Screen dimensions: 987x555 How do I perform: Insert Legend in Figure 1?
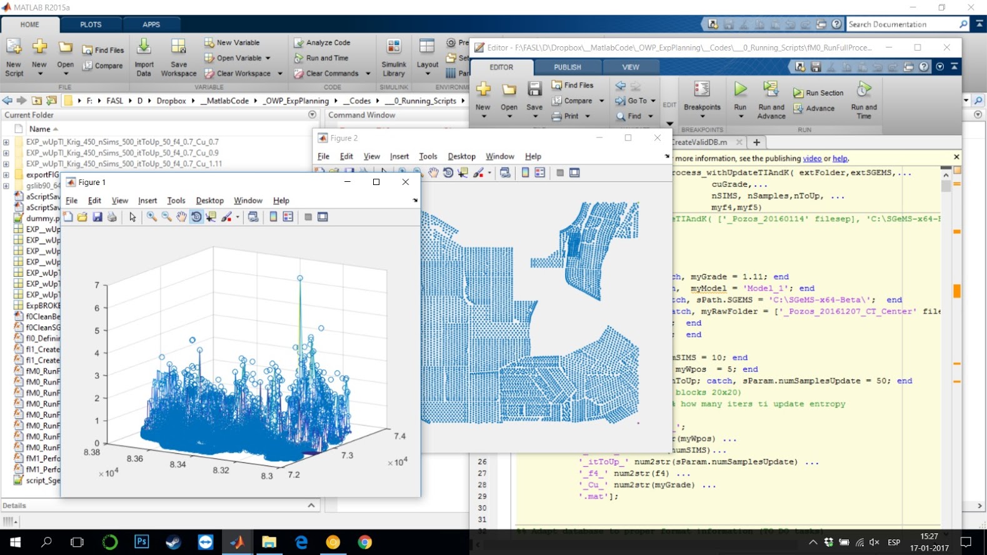point(288,217)
